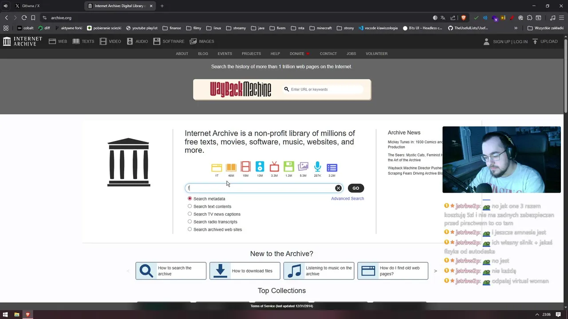Select the orange Texts book icon (48M)

(231, 167)
